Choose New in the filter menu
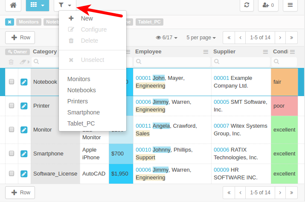305x202 pixels. click(x=93, y=18)
